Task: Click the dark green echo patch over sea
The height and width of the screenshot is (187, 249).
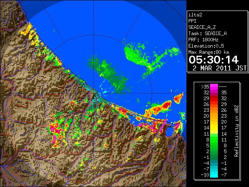Action: click(x=110, y=75)
